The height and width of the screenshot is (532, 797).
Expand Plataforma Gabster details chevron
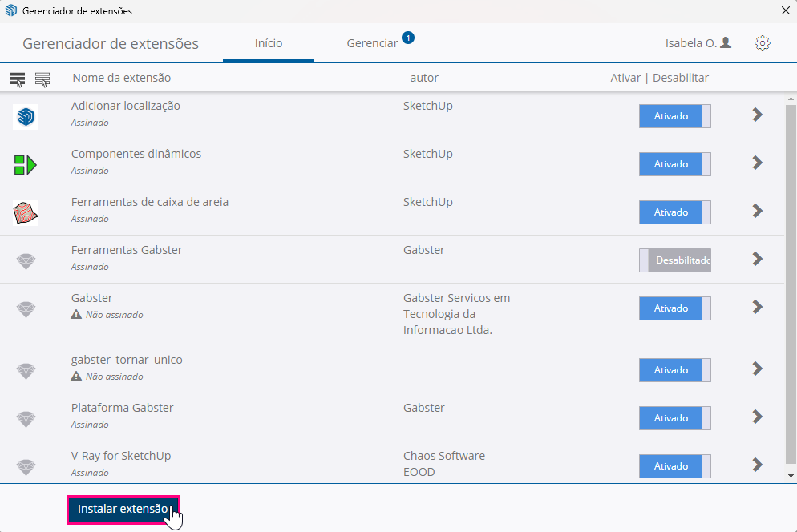coord(757,417)
